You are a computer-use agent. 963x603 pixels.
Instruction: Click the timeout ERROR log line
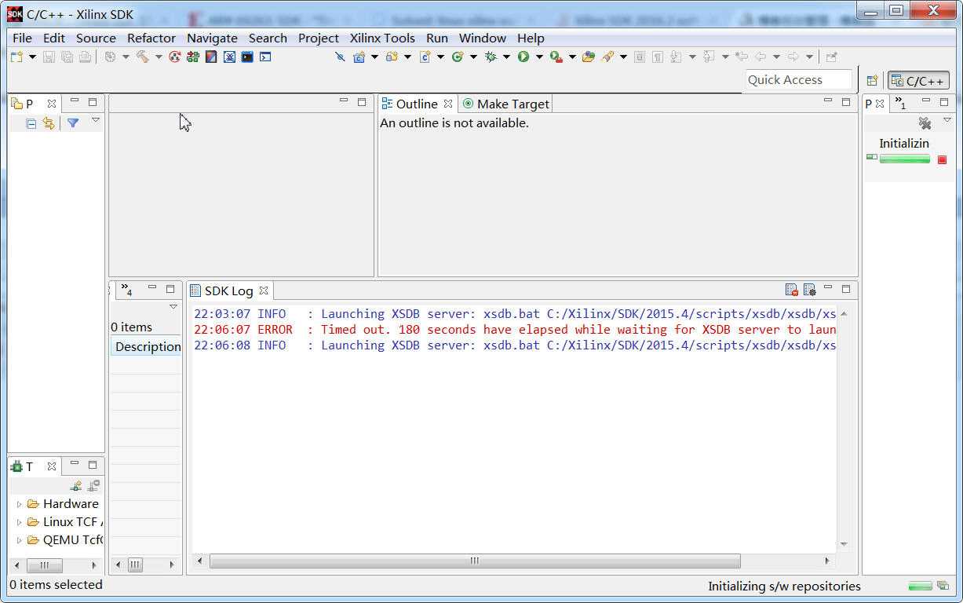(x=514, y=330)
